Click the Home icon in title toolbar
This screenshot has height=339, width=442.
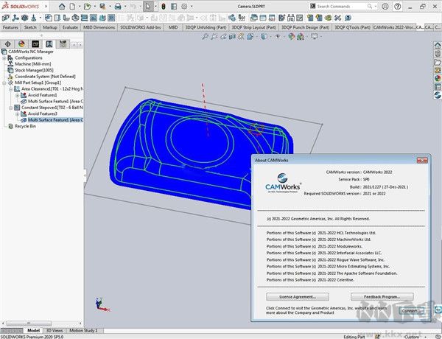click(x=62, y=6)
